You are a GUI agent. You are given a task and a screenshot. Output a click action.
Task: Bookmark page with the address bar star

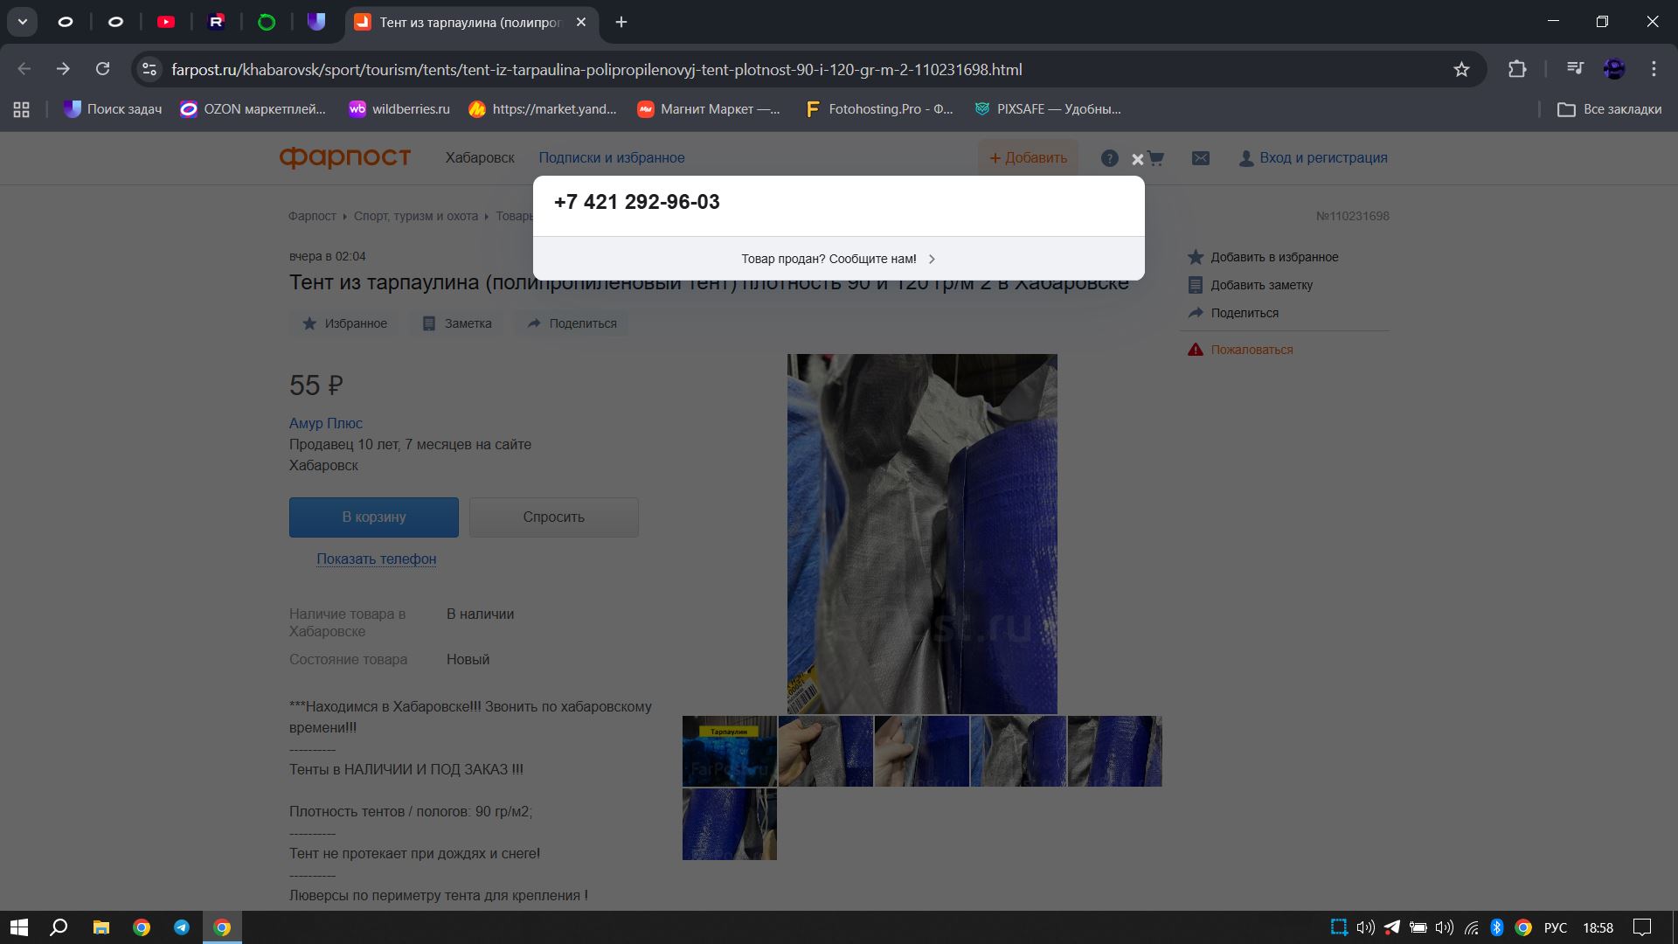pos(1461,69)
